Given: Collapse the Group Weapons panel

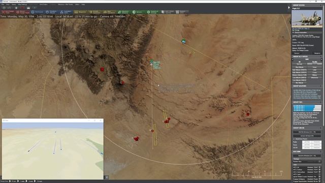Looking at the screenshot, I should tap(321, 86).
